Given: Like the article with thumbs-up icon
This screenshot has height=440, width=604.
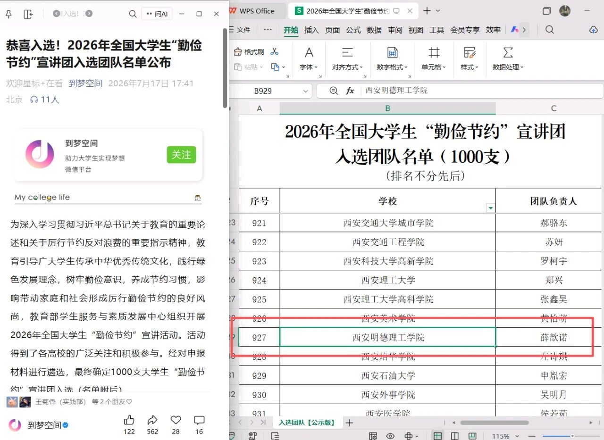Looking at the screenshot, I should pos(129,420).
